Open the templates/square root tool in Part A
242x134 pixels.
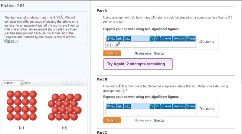(x=111, y=38)
